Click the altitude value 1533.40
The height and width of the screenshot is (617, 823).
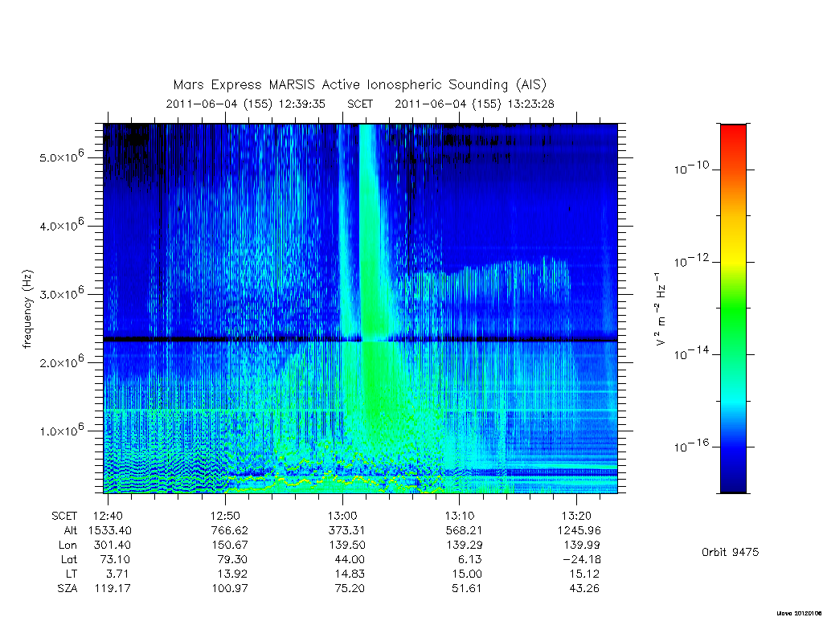point(109,531)
